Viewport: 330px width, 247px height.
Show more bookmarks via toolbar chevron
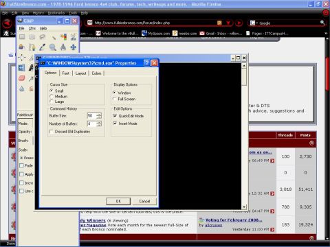(326, 34)
